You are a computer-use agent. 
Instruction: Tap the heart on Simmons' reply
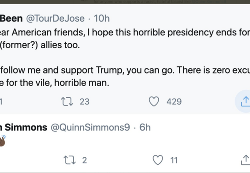(x=157, y=160)
